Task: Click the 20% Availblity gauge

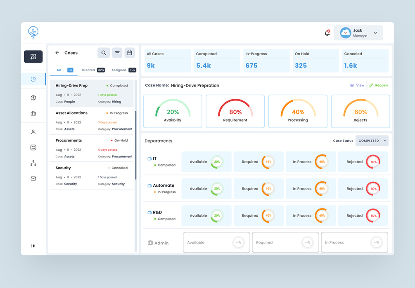Action: (173, 111)
